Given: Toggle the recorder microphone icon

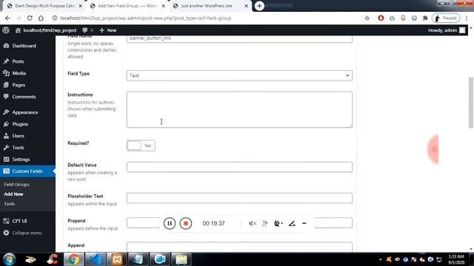Looking at the screenshot, I should pos(265,223).
